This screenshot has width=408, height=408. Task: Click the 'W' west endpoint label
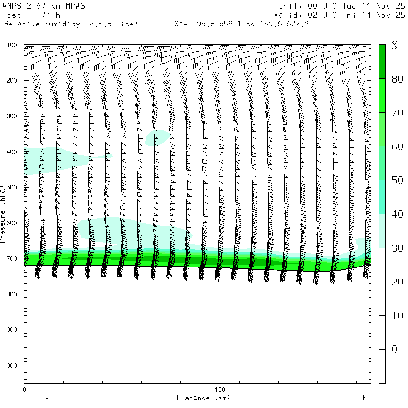47,398
